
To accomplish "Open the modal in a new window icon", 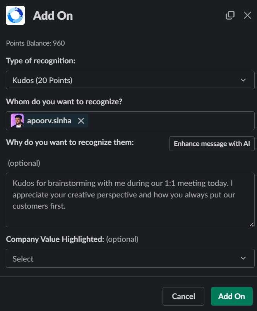I will coord(230,15).
